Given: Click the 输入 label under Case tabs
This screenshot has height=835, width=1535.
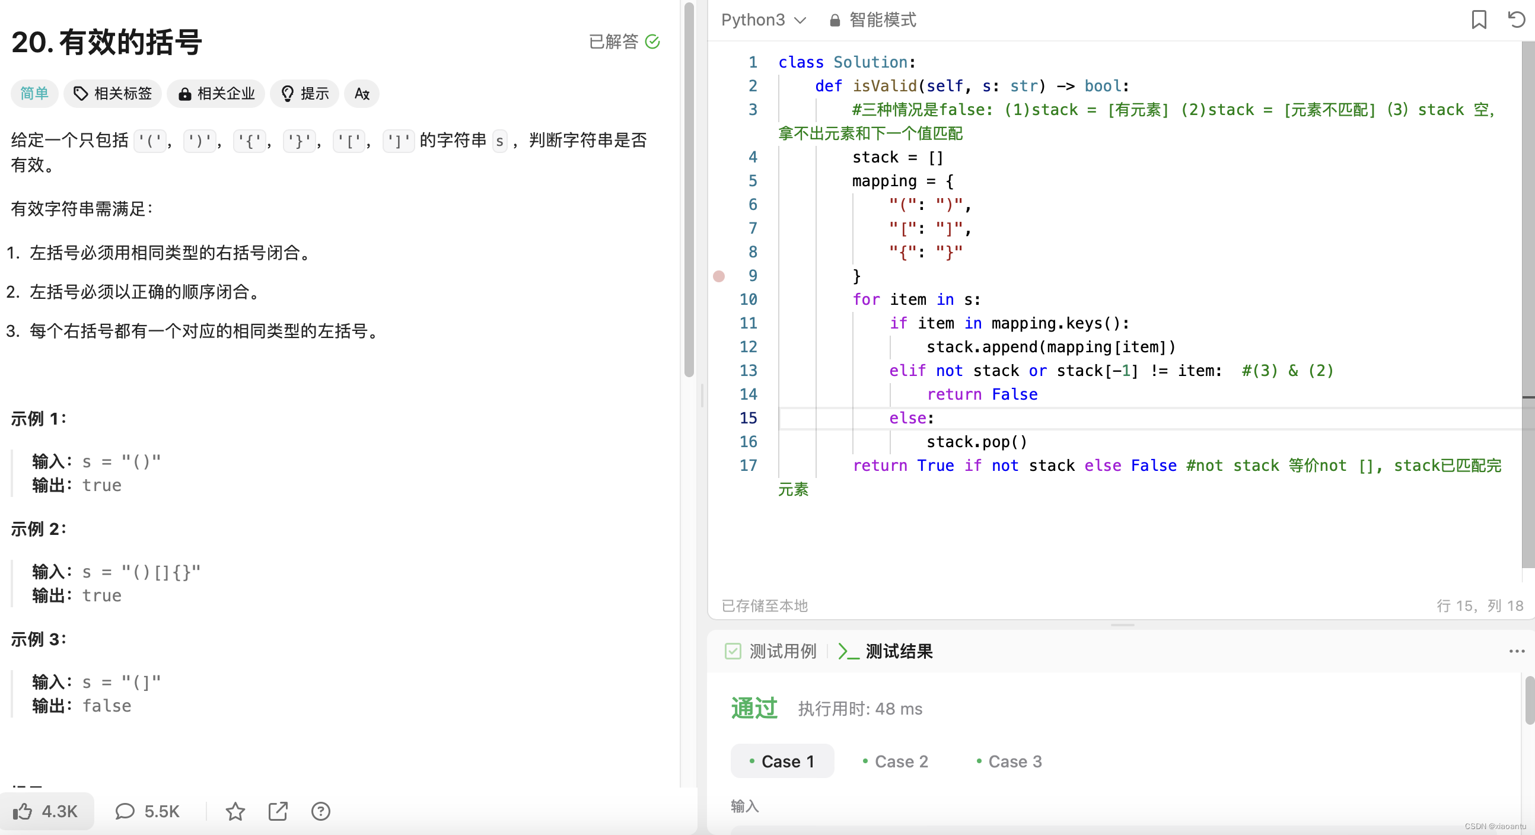Looking at the screenshot, I should pyautogui.click(x=745, y=806).
